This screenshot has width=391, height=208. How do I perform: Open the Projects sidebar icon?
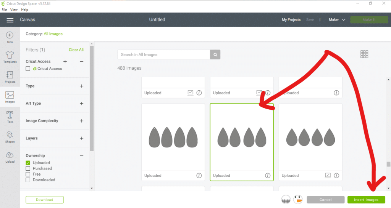point(10,75)
